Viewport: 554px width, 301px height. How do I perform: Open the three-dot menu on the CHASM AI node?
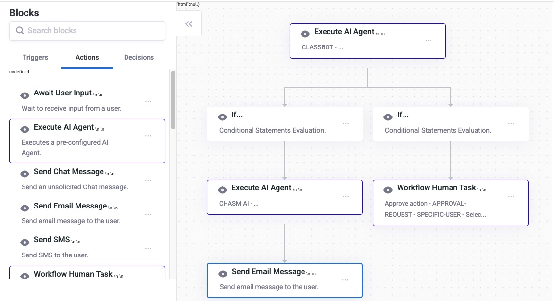[x=346, y=197]
